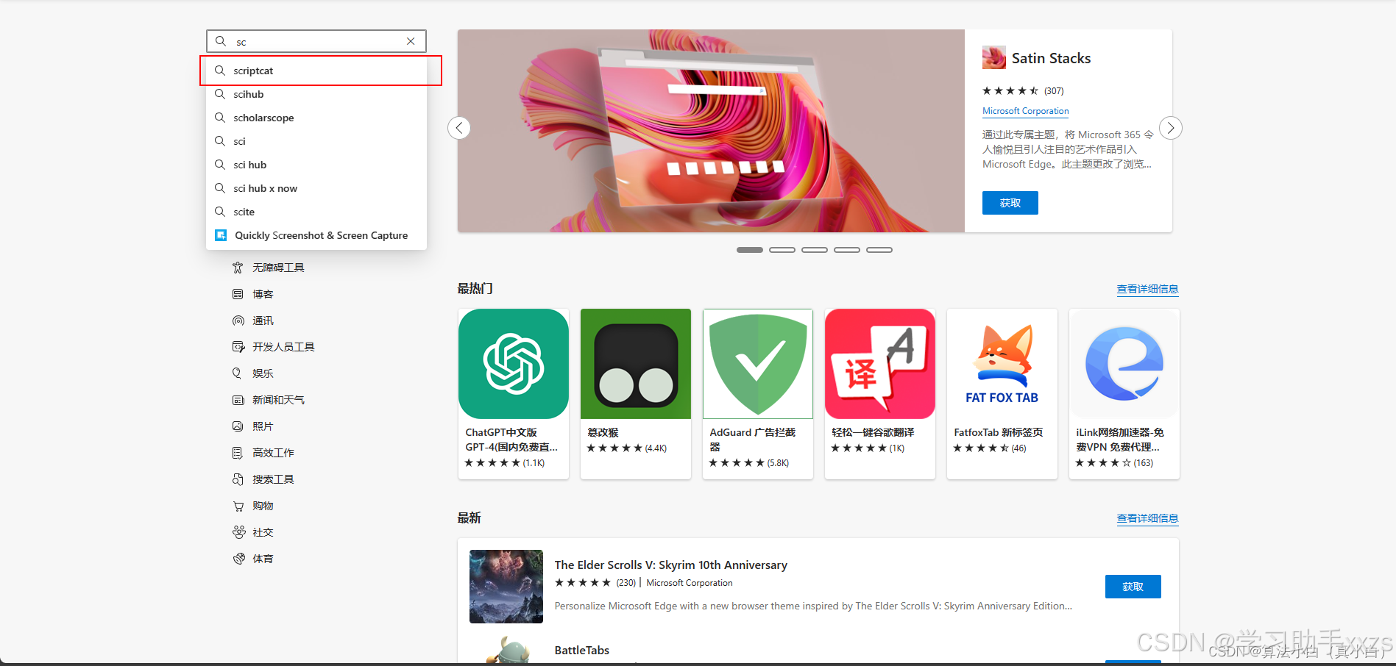
Task: Select the 'scriptcat' search suggestion
Action: click(316, 71)
